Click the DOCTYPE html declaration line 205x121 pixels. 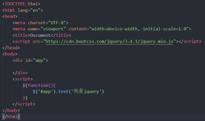tap(21, 4)
